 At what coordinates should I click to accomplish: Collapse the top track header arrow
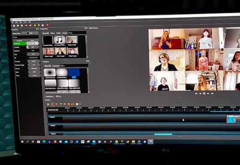pyautogui.click(x=49, y=117)
